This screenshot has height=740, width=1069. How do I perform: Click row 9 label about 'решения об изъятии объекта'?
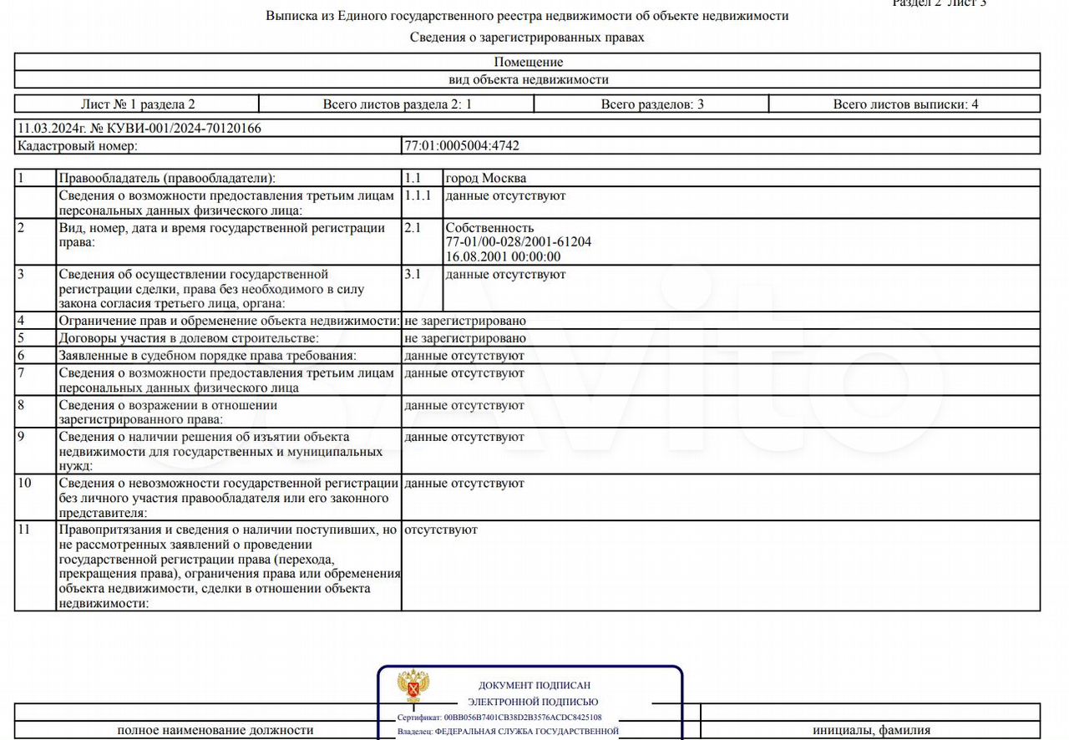pos(220,452)
